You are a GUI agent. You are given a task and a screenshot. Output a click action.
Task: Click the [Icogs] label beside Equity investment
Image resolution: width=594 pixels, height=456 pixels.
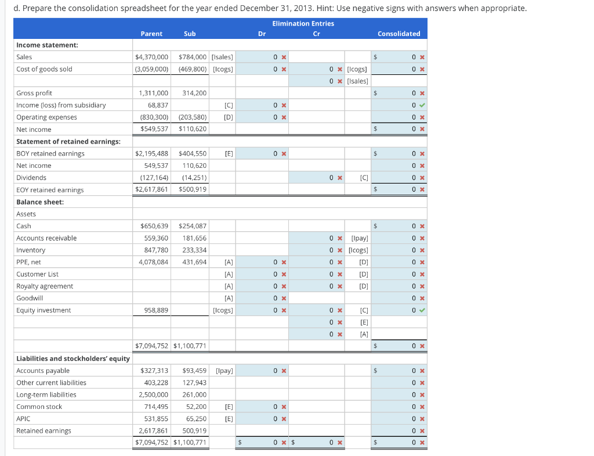tap(224, 310)
